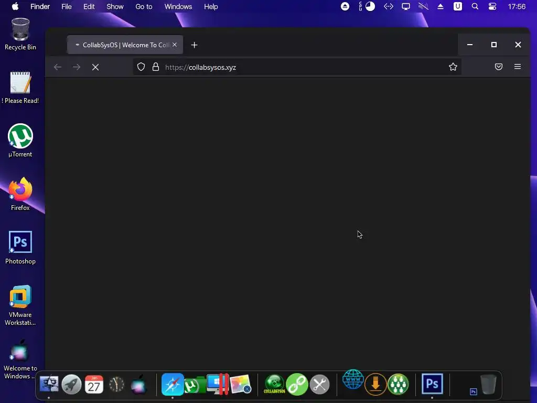
Task: Open the wrench and screwdriver tools icon
Action: click(319, 384)
